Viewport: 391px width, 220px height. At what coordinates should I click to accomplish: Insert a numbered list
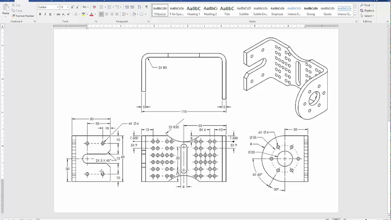point(109,7)
